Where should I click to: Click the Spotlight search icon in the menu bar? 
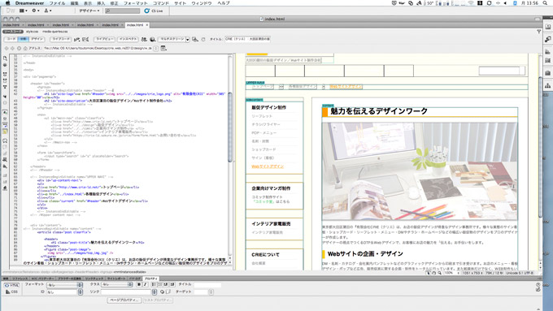(545, 2)
